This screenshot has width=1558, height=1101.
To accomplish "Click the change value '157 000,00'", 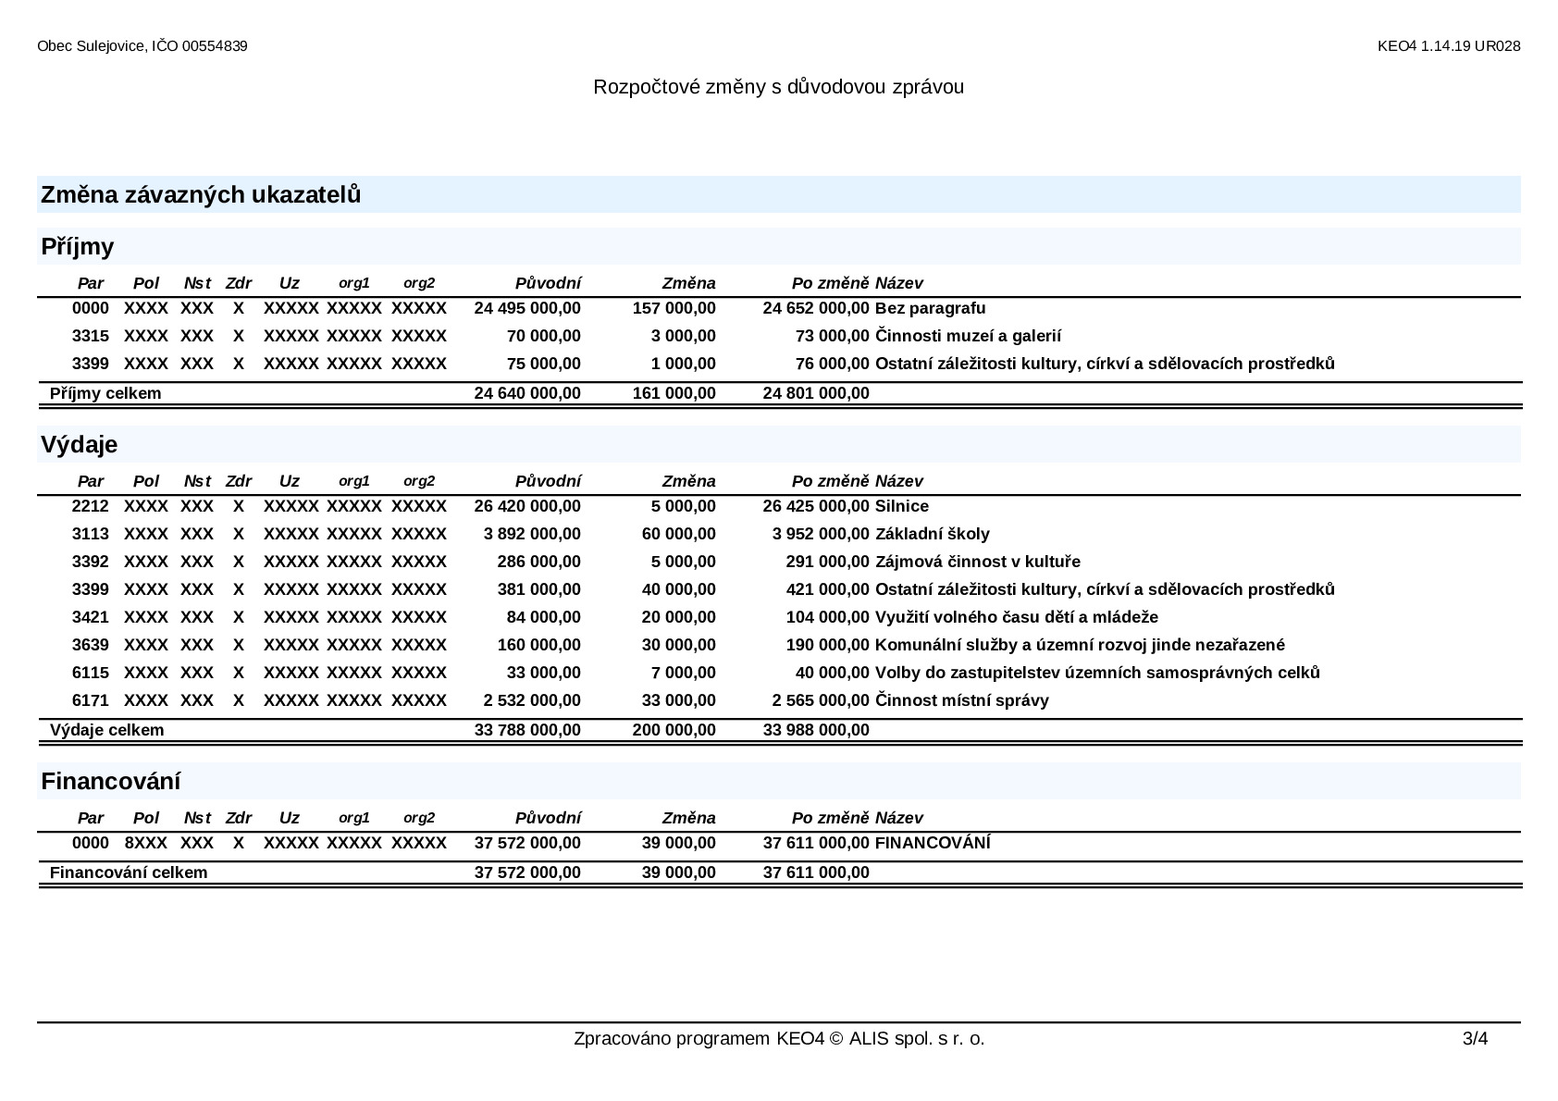I will [674, 308].
